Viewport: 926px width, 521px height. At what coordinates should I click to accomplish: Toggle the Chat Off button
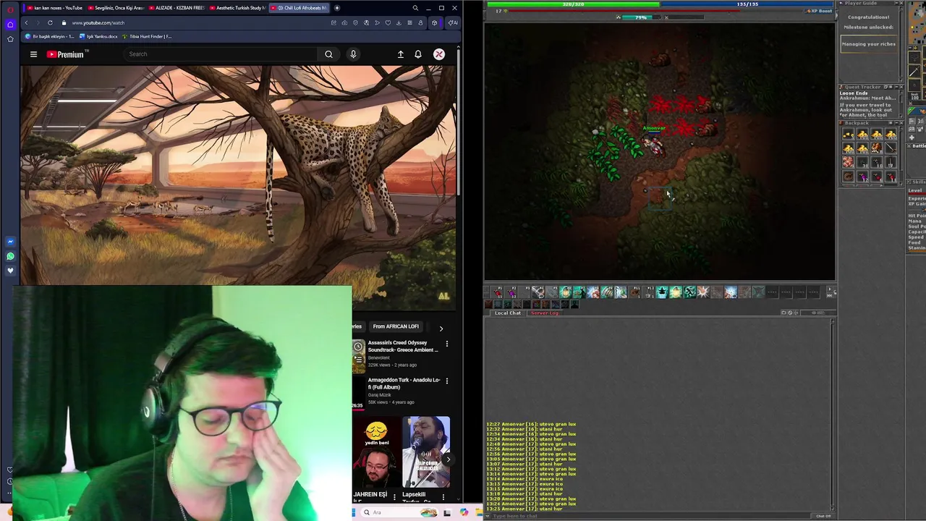[x=823, y=516]
